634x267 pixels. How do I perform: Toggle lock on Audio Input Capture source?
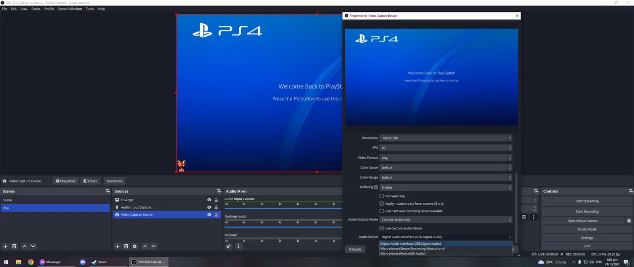point(216,207)
